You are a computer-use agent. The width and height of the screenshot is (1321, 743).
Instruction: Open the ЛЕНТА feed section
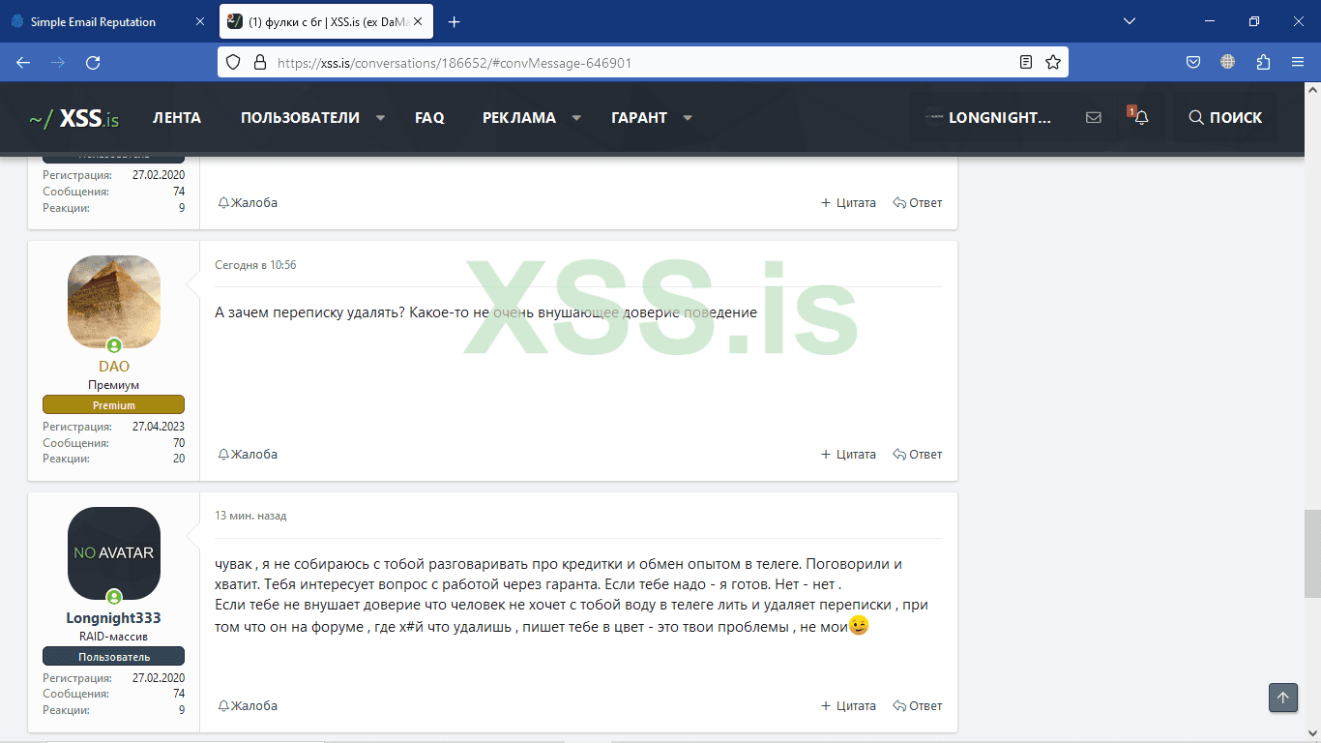click(177, 118)
